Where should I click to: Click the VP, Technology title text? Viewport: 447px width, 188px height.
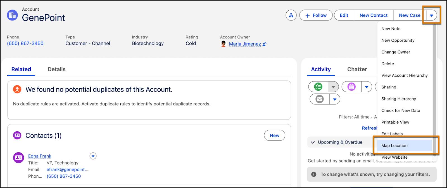63,163
